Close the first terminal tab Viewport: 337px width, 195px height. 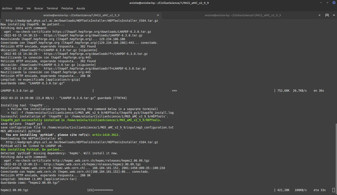pos(158,15)
